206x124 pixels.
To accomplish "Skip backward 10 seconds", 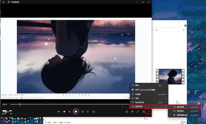I will pyautogui.click(x=70, y=111).
